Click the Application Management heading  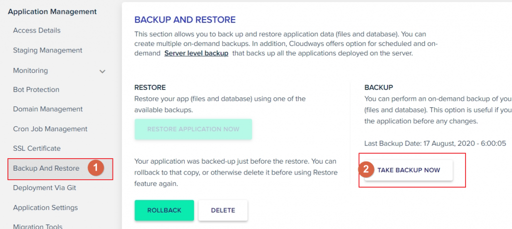52,12
